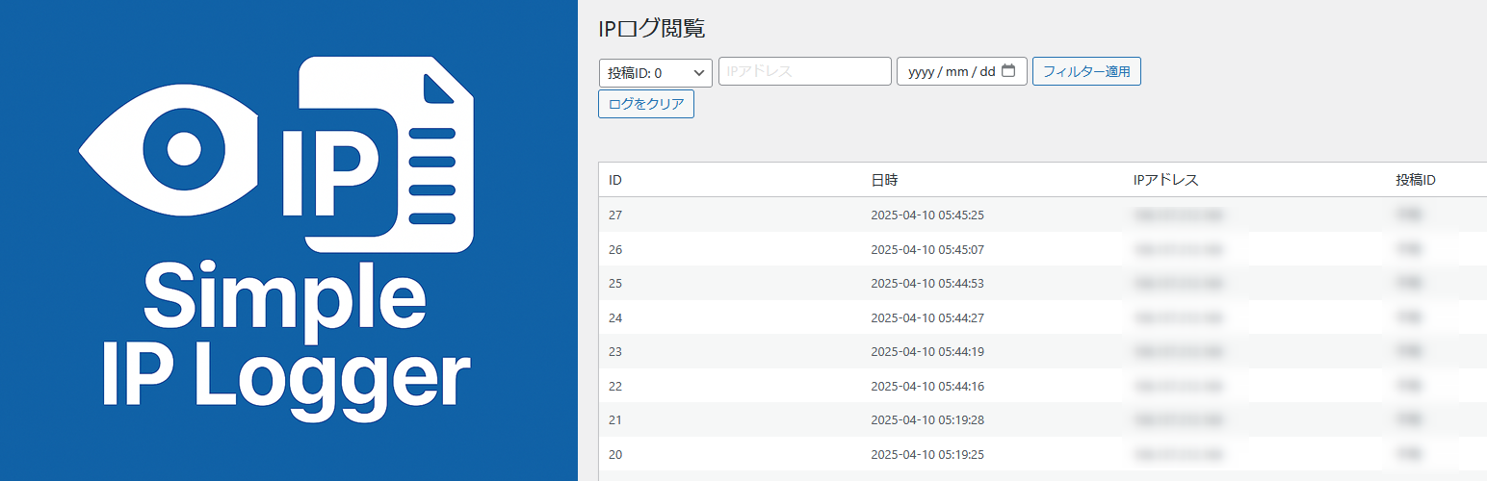Select the 投稿ID column header

(1416, 180)
